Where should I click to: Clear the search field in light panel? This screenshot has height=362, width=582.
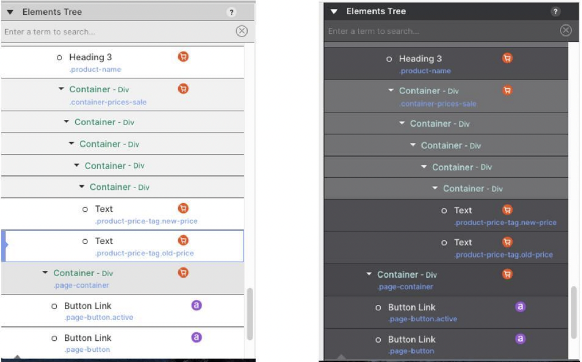click(242, 31)
